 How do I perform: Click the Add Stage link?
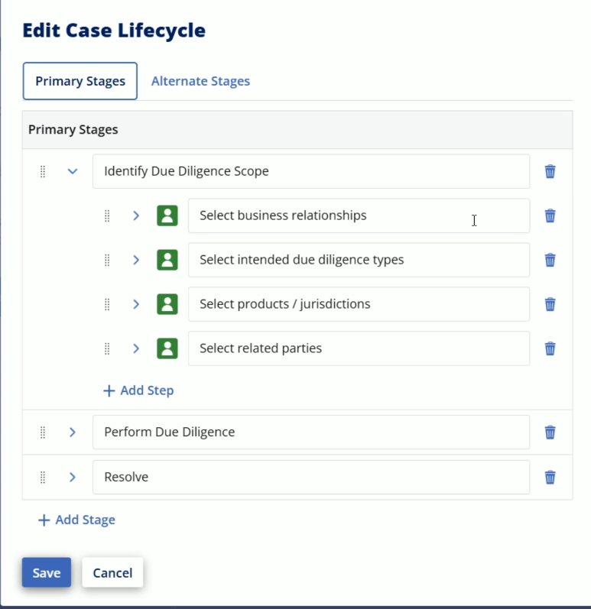(76, 520)
